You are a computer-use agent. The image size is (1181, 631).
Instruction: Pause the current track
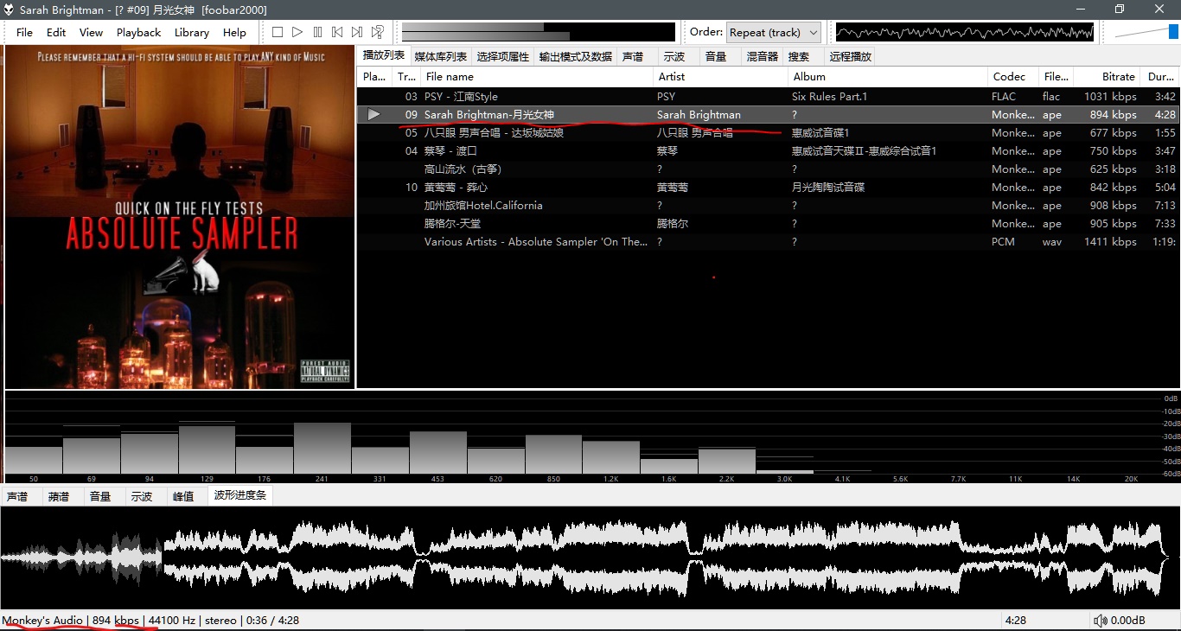coord(317,32)
